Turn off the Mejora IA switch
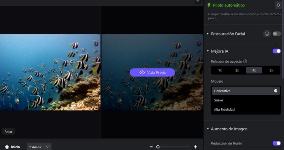284x150 pixels. (x=276, y=51)
